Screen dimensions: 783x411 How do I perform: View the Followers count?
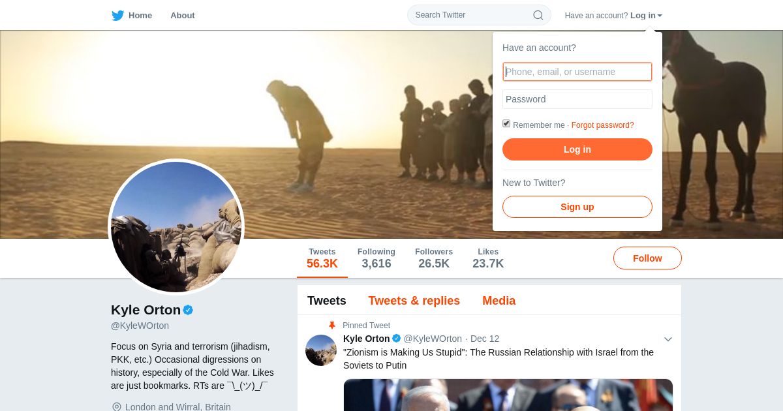click(434, 258)
